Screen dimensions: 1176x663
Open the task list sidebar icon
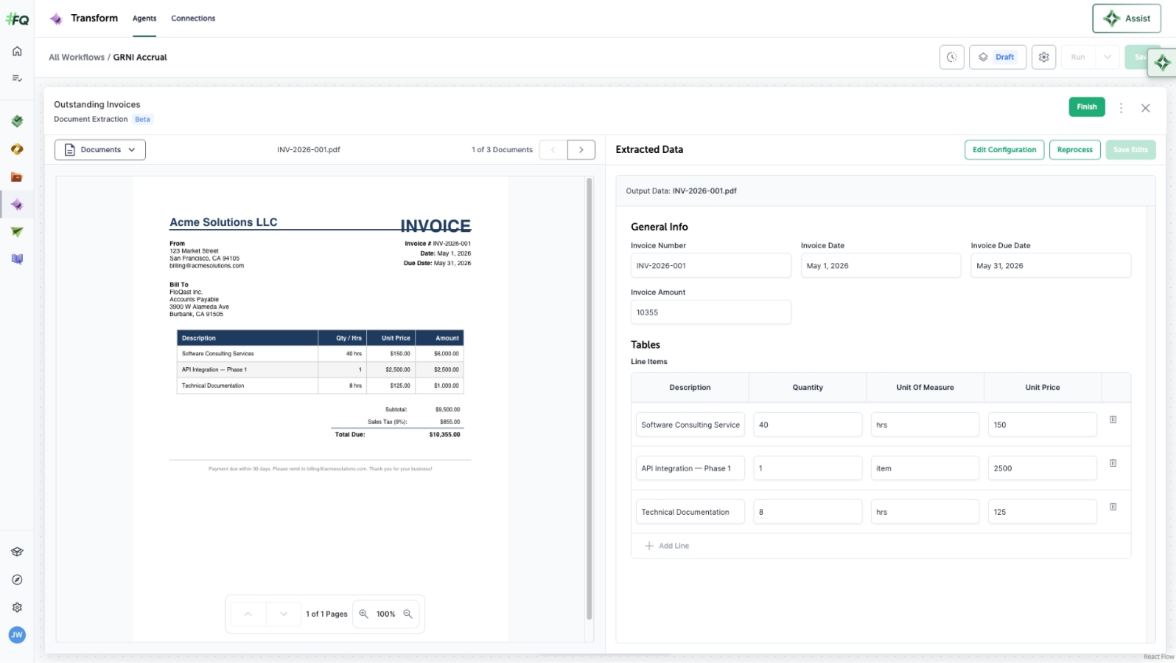click(x=17, y=78)
